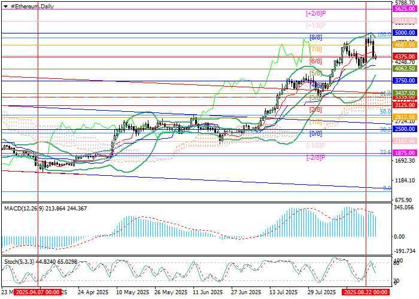Click the 29 Jul 2025 date label

[322, 292]
